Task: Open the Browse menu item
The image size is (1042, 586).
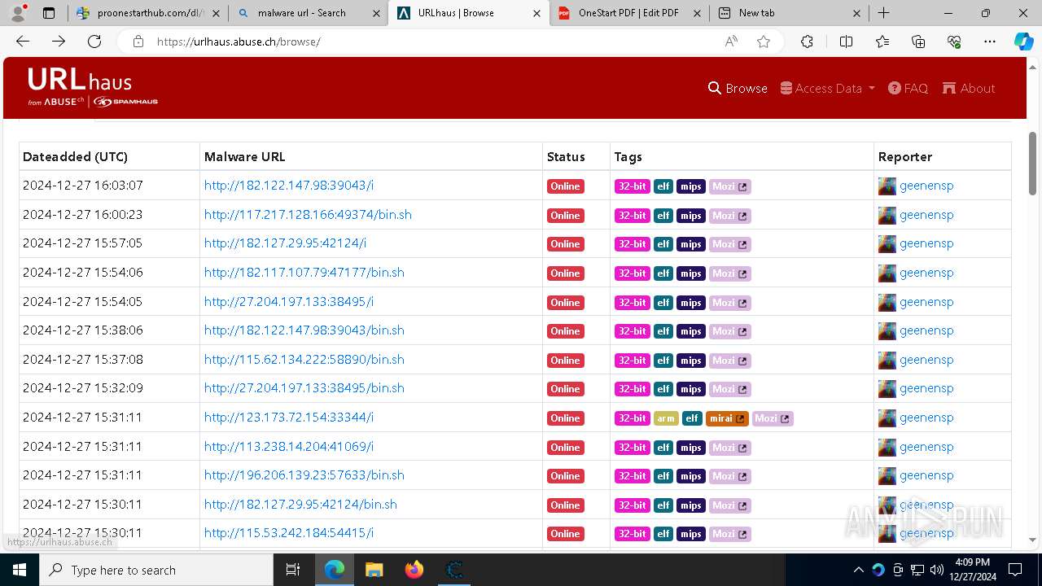Action: click(738, 89)
